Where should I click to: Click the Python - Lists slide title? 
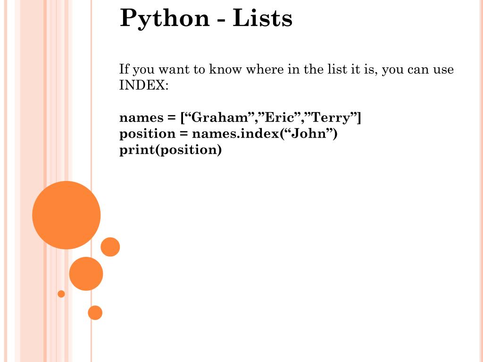(x=206, y=18)
